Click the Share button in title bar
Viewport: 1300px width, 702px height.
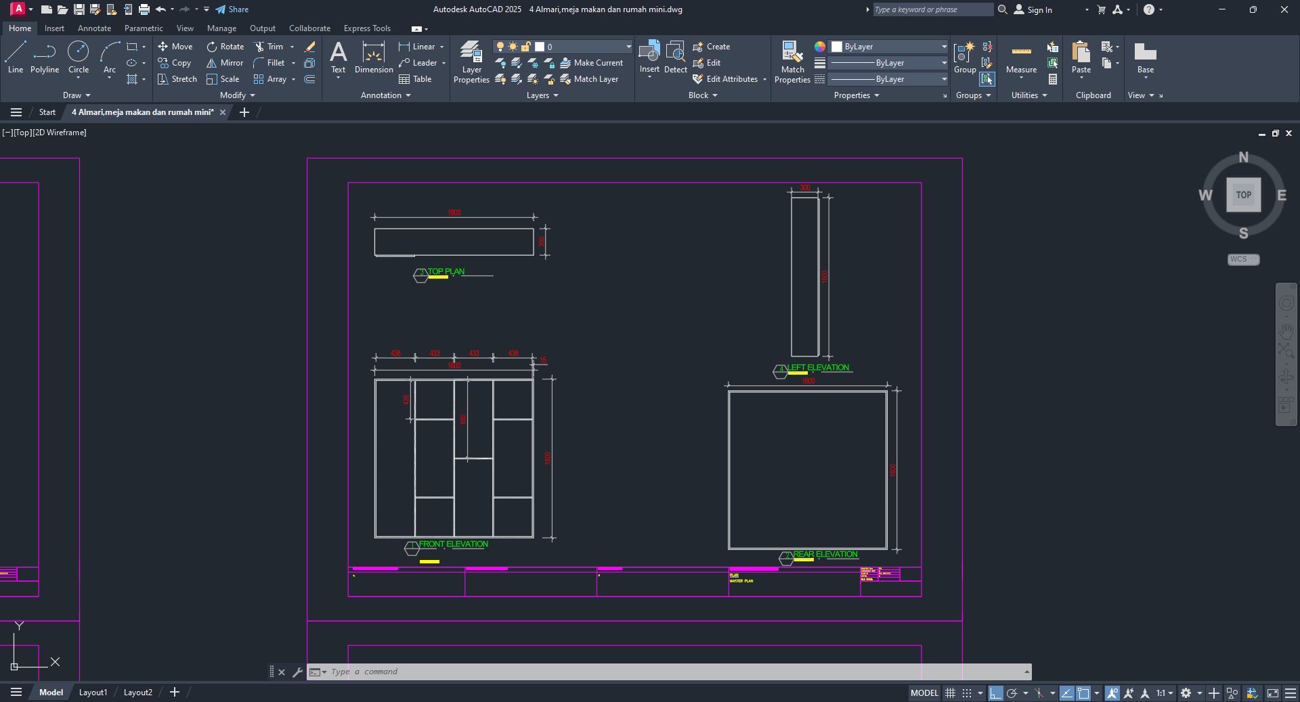coord(232,9)
